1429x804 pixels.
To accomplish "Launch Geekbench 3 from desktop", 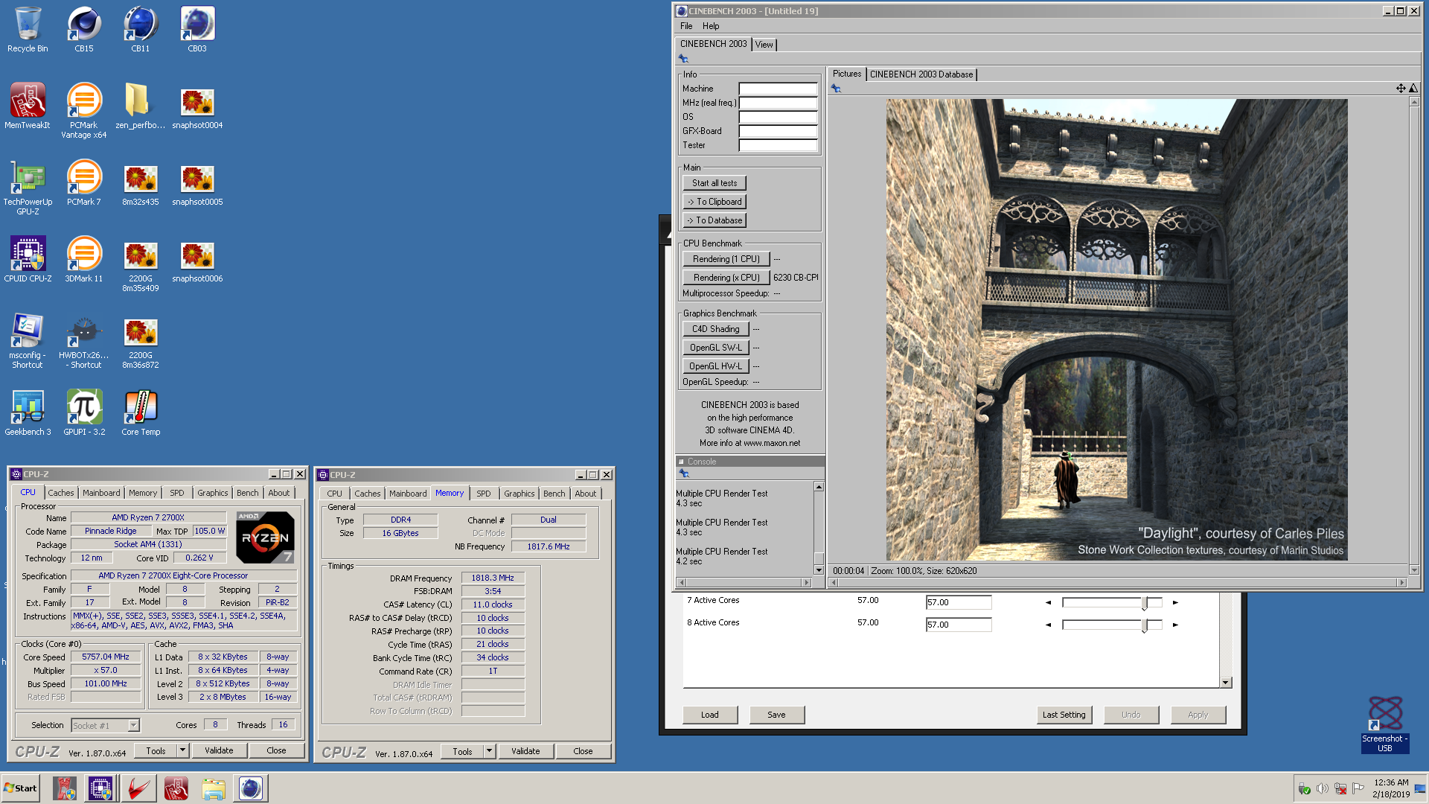I will click(x=28, y=413).
